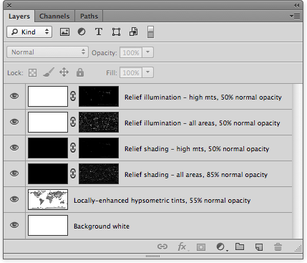Select mask thumbnail of Relief shading high mts
307x263 pixels.
99,148
